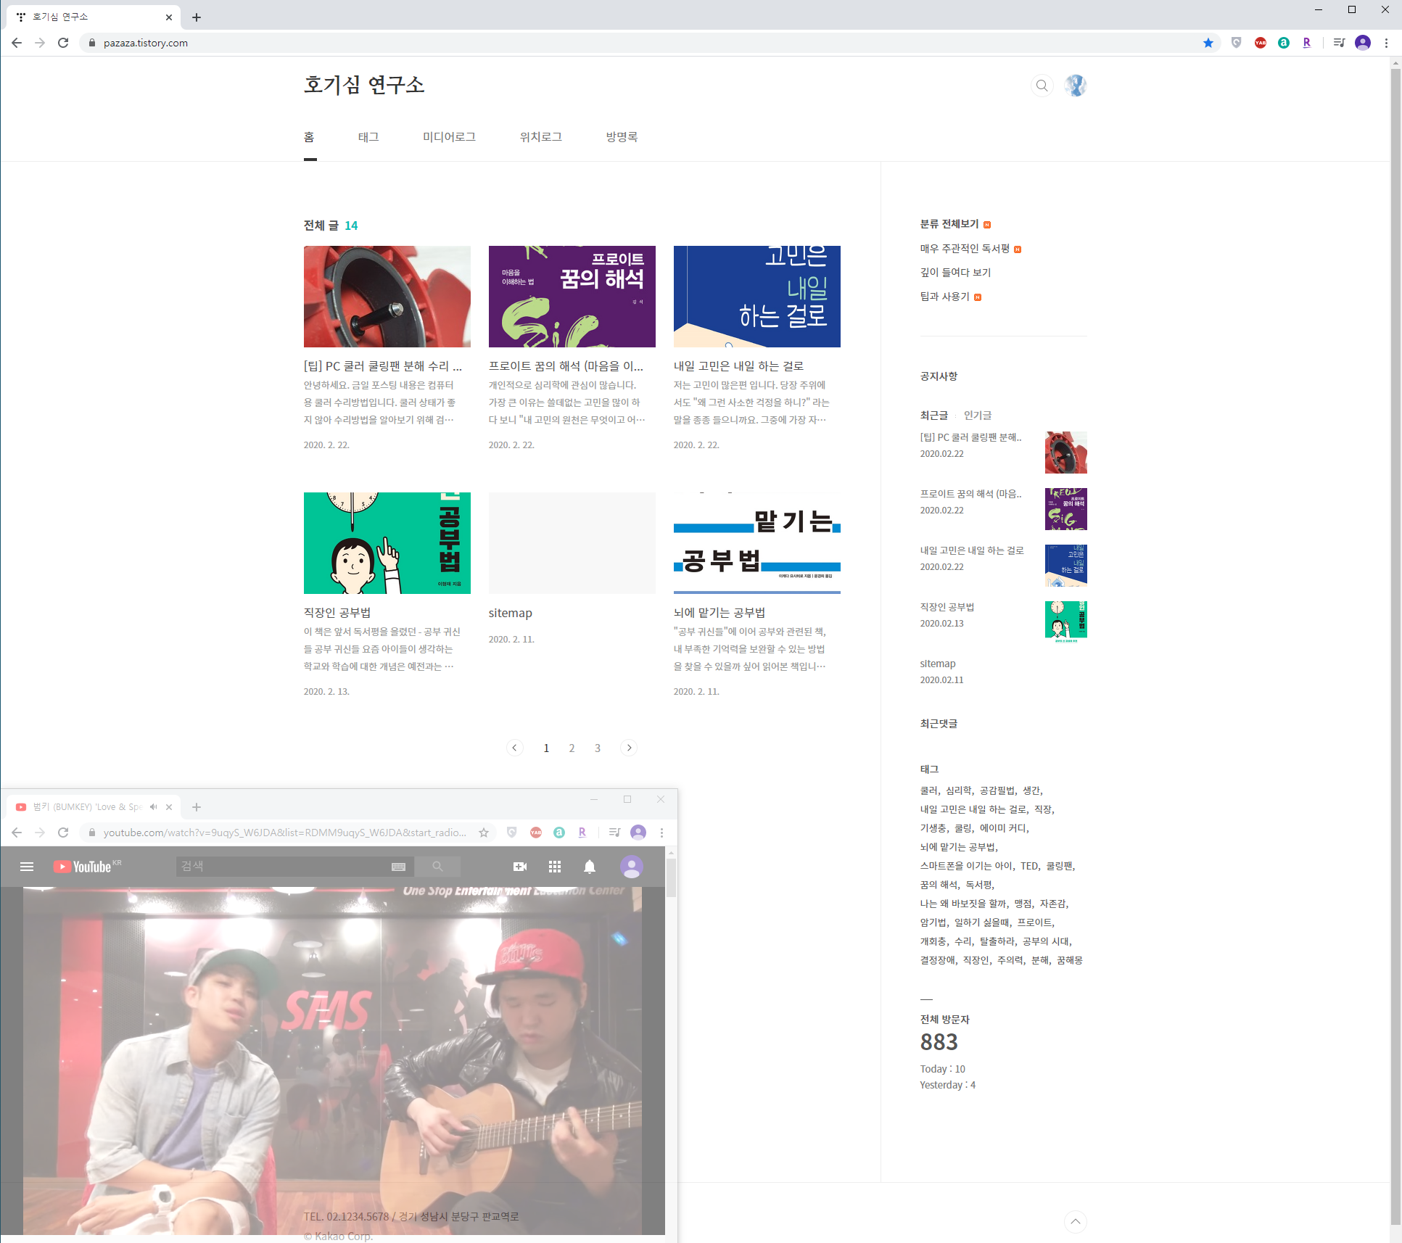Screen dimensions: 1402x1243
Task: Switch sidebar list to 인기글 tab
Action: (978, 416)
